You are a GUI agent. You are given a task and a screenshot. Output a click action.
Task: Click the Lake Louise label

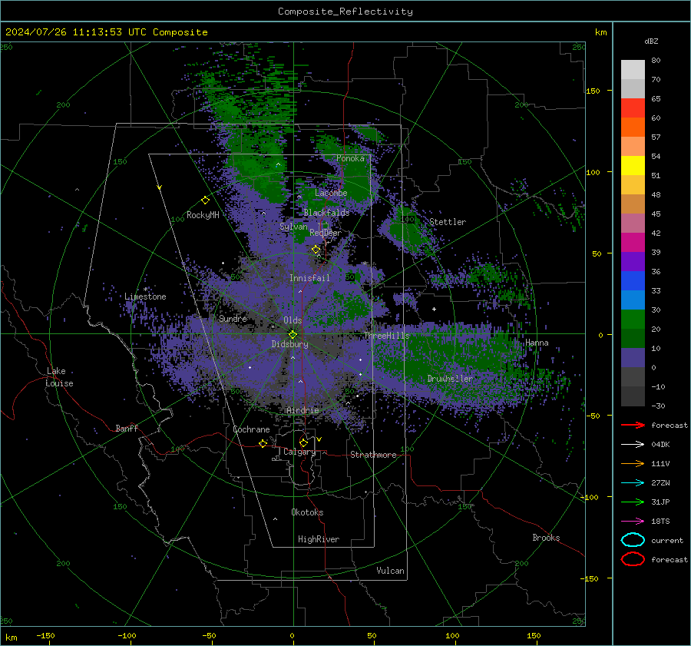tap(60, 377)
